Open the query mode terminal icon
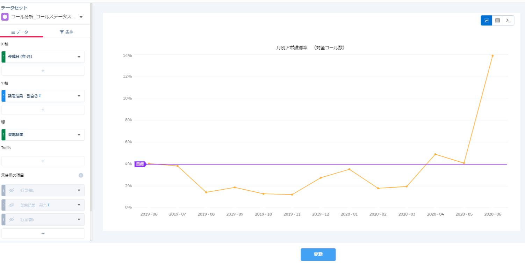525x264 pixels. coord(509,21)
